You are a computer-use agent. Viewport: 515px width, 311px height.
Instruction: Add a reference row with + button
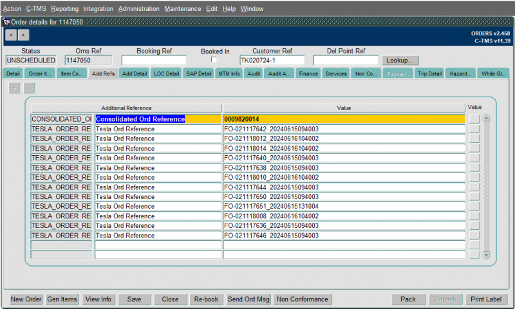click(14, 88)
